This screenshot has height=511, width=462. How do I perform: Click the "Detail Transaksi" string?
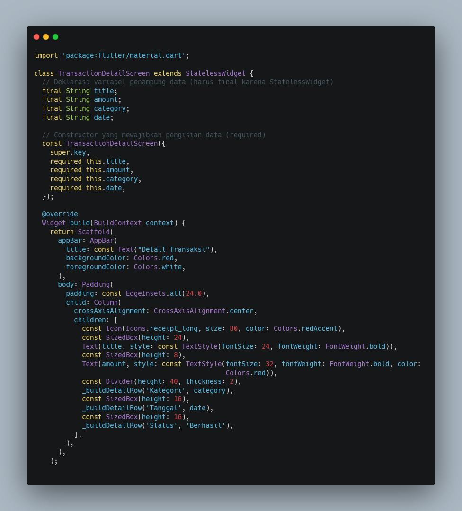pyautogui.click(x=173, y=249)
